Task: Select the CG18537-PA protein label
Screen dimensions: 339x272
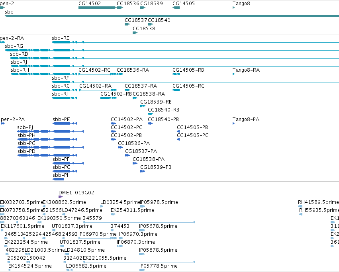Action: [141, 151]
